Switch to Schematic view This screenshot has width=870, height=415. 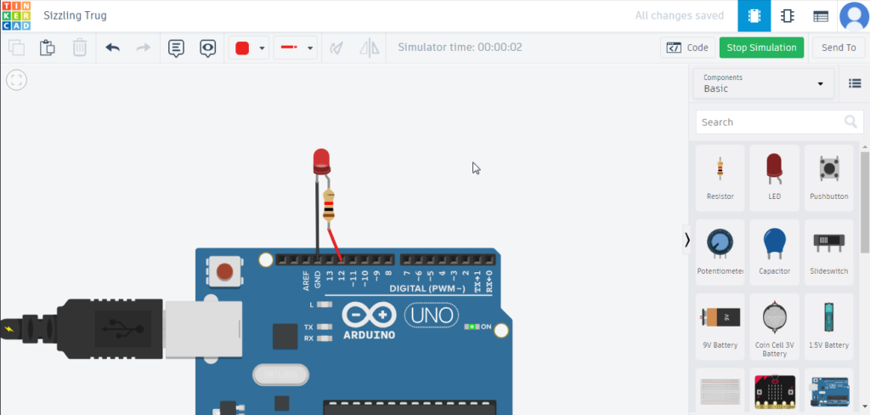pos(787,16)
